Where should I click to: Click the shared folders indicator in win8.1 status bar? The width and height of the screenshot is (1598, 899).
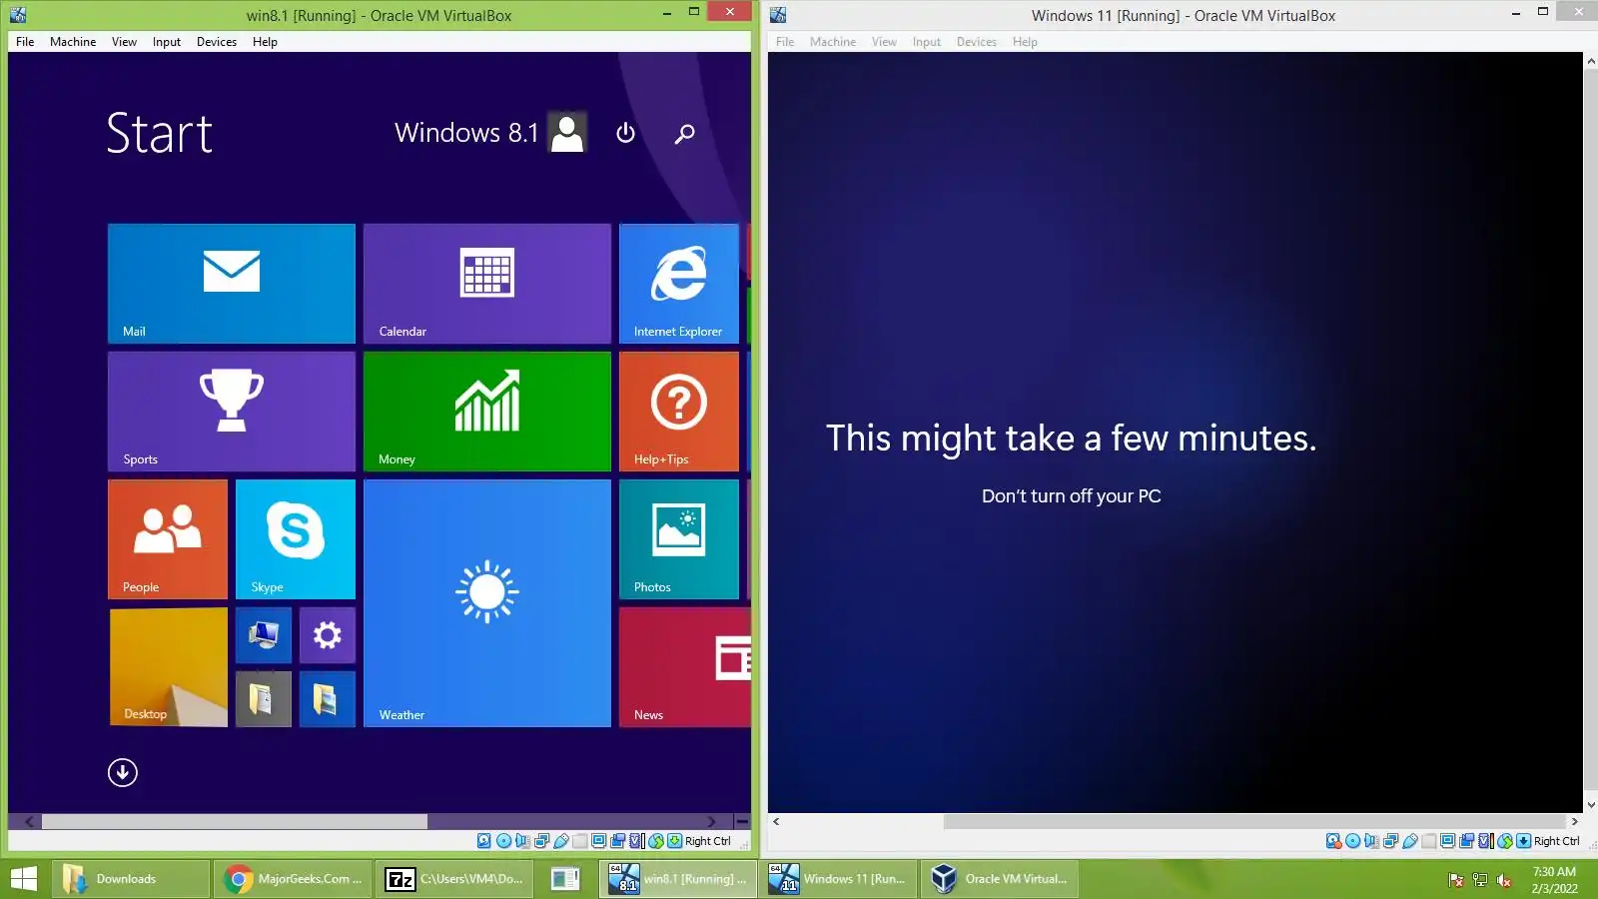[x=580, y=841]
